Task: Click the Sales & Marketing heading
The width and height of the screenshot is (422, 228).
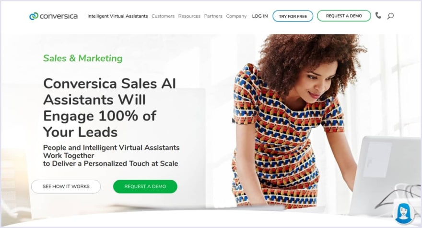Action: [82, 58]
